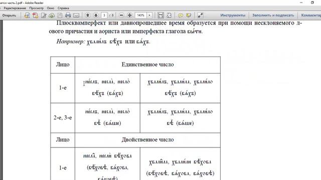Screen dimensions: 321x180
Task: Open the Комментарии panel
Action: [x=311, y=15]
